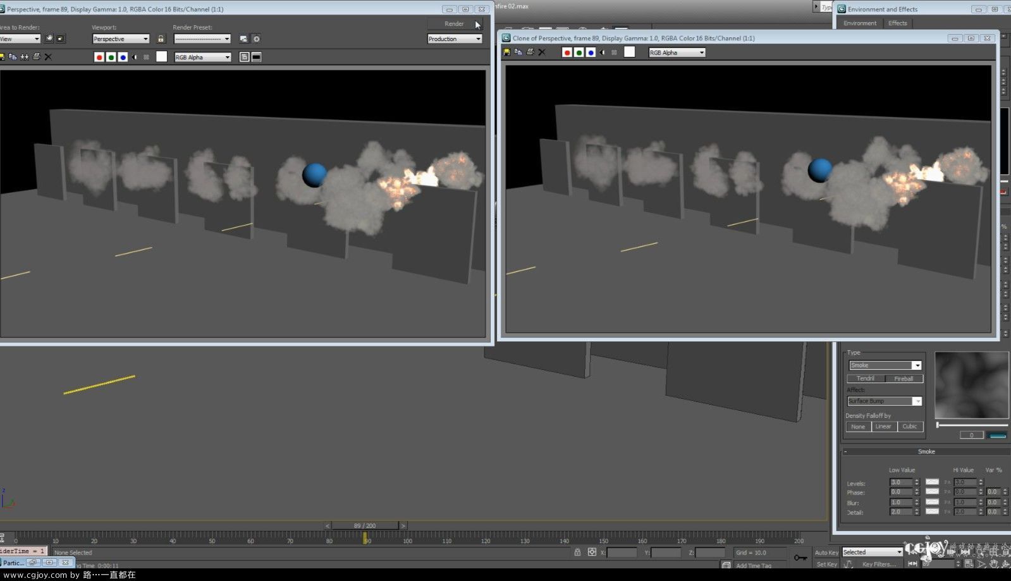Open Render Setup icon beside Render Preset
This screenshot has width=1011, height=581.
tap(243, 39)
